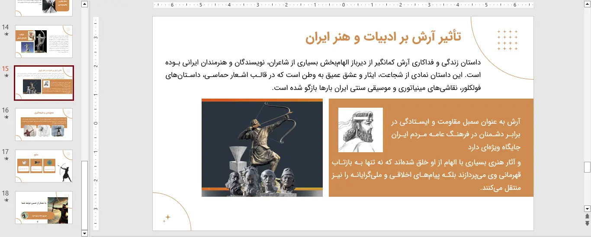Select slide 16 thumbnail in the panel
The width and height of the screenshot is (591, 237).
tap(44, 125)
